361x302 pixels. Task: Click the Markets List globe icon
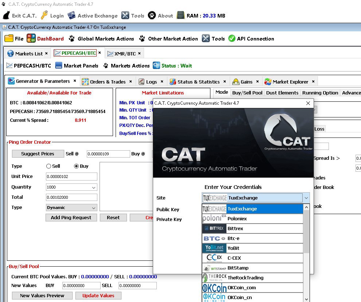coord(11,54)
